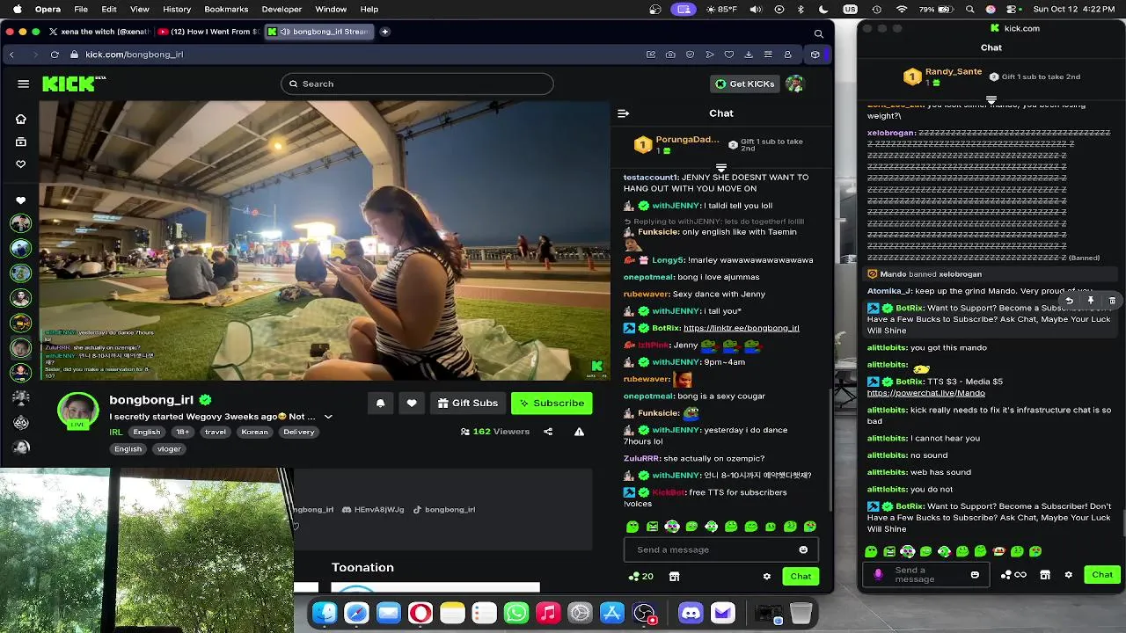The height and width of the screenshot is (633, 1126).
Task: Collapse the chat panel in main window
Action: click(623, 113)
